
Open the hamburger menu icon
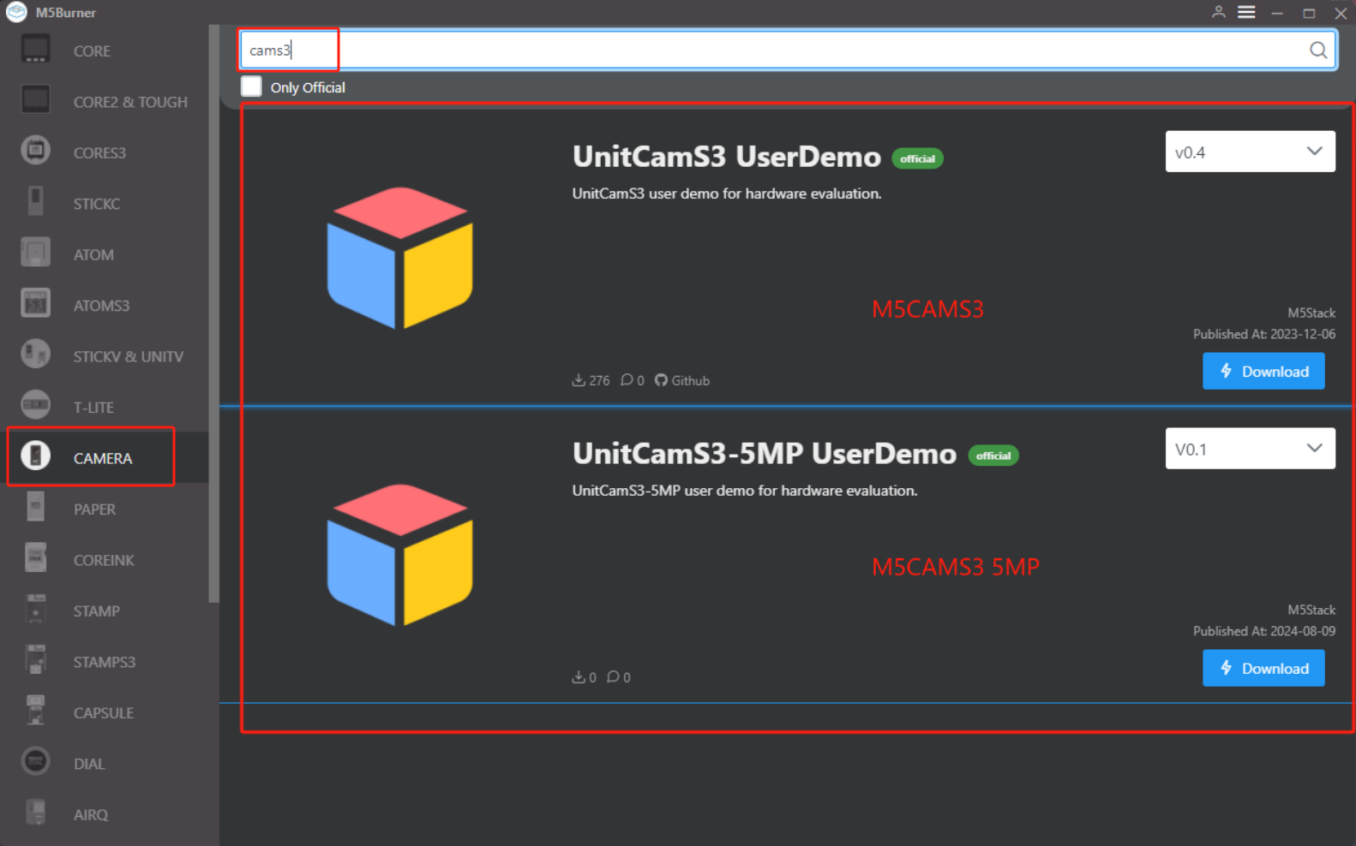click(1246, 12)
